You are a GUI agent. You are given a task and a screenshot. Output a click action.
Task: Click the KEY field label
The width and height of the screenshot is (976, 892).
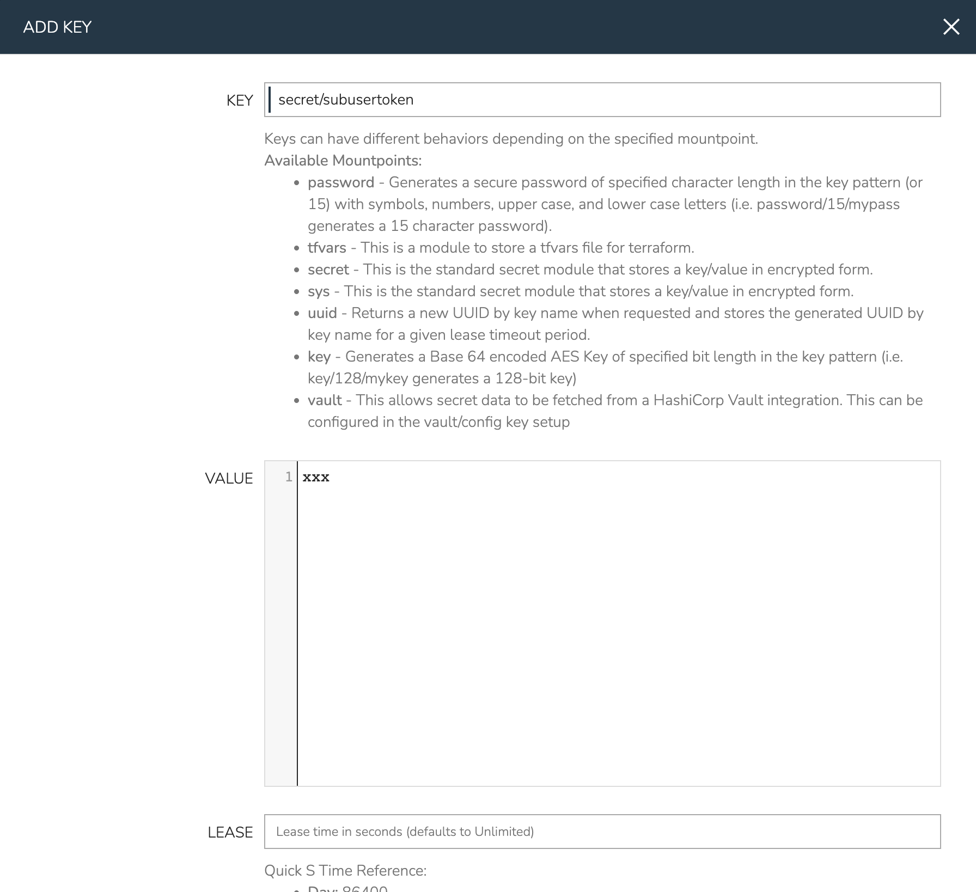240,100
